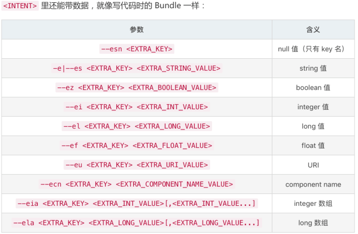358x234 pixels.
Task: Select the --ecn <EXTRA_COMPONENT_NAME_VALUE> code cell
Action: [136, 184]
